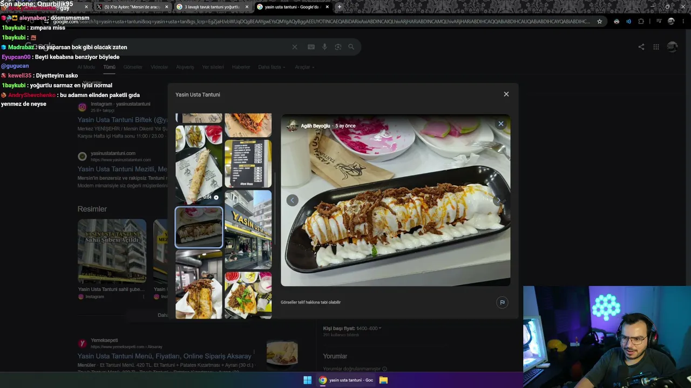Screen dimensions: 691x388
Task: Open the Yer siteleri search tab
Action: [213, 67]
